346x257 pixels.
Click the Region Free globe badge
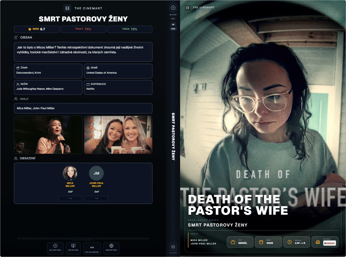(x=111, y=249)
